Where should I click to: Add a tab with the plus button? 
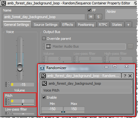point(128,25)
